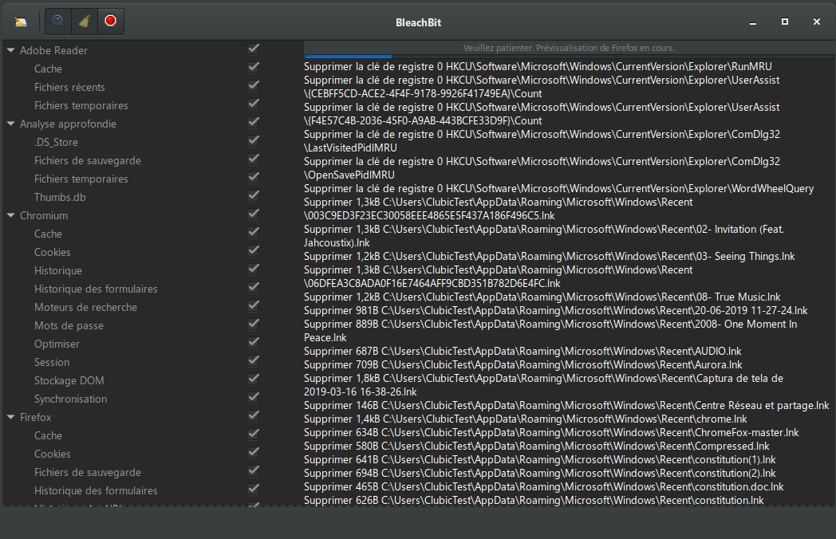The image size is (836, 539).
Task: Toggle the Chromium Cookies checkbox
Action: coord(254,251)
